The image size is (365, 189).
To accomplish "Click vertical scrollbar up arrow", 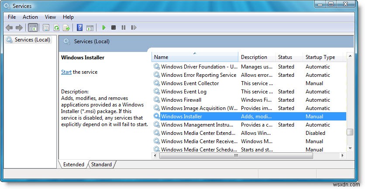I will (350, 56).
